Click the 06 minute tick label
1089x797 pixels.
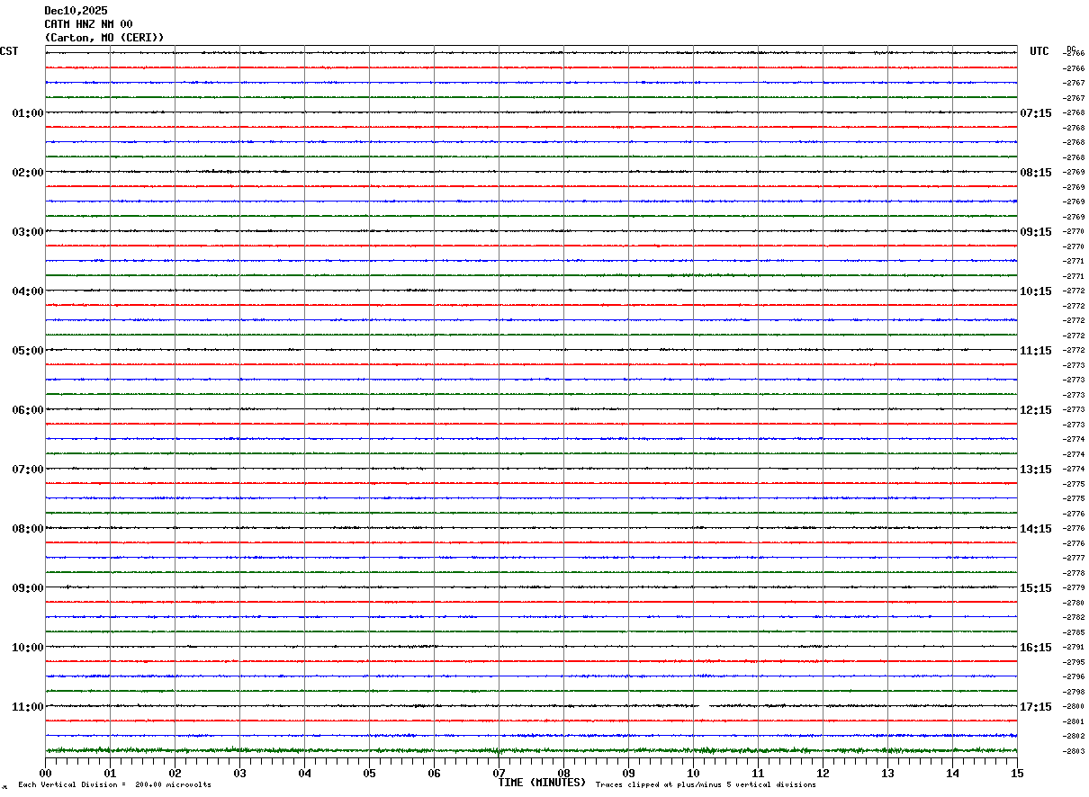(x=435, y=773)
